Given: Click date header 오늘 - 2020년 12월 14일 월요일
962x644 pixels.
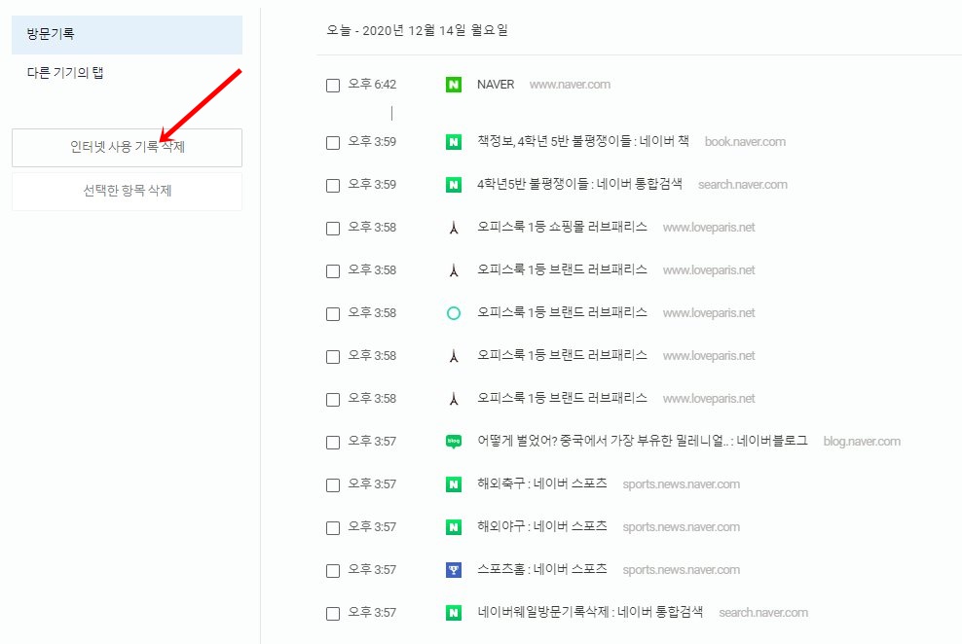Looking at the screenshot, I should [x=417, y=30].
